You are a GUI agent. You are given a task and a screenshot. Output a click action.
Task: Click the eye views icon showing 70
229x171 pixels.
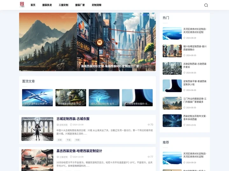click(149, 125)
